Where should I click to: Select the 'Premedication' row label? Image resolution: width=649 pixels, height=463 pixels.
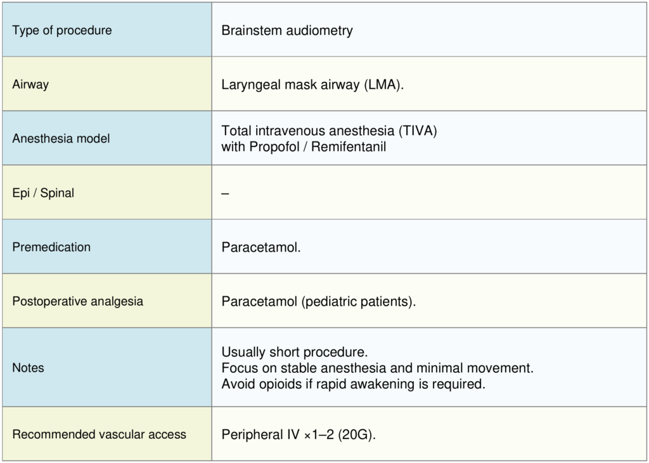click(x=51, y=247)
